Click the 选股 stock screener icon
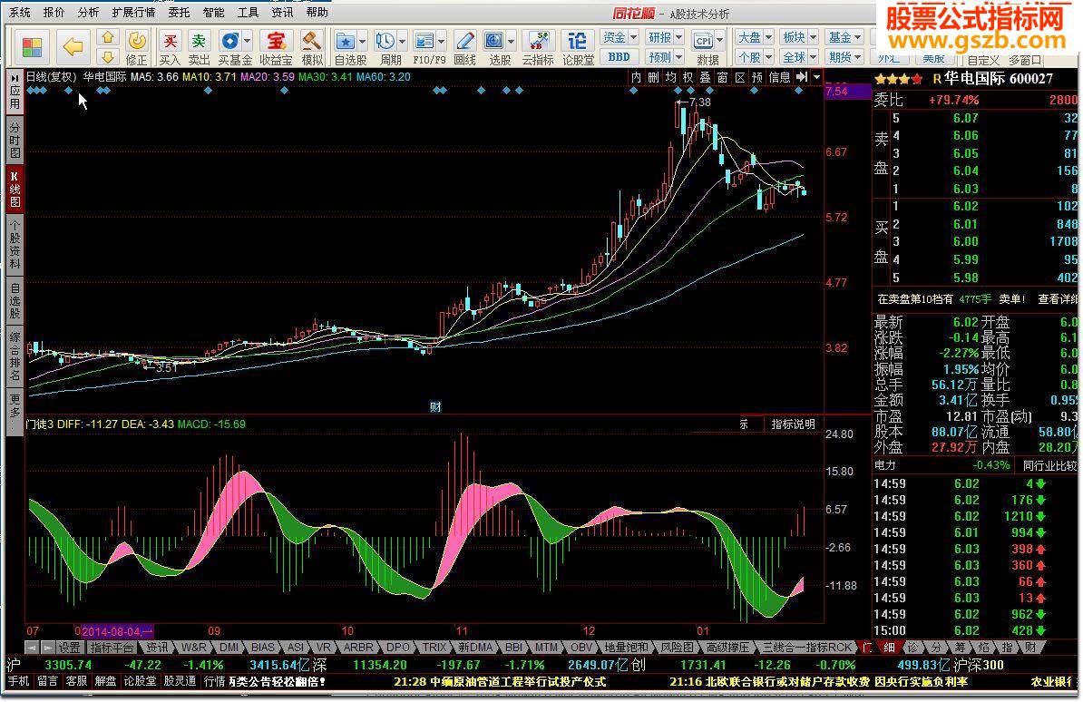 click(493, 42)
